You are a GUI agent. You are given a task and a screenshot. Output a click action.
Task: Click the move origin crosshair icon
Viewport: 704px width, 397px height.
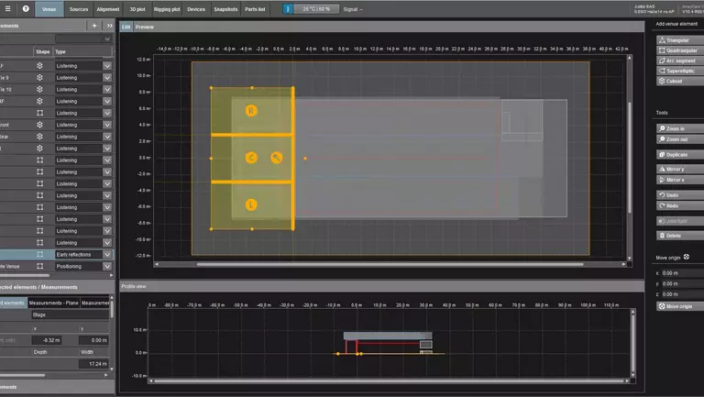[686, 258]
